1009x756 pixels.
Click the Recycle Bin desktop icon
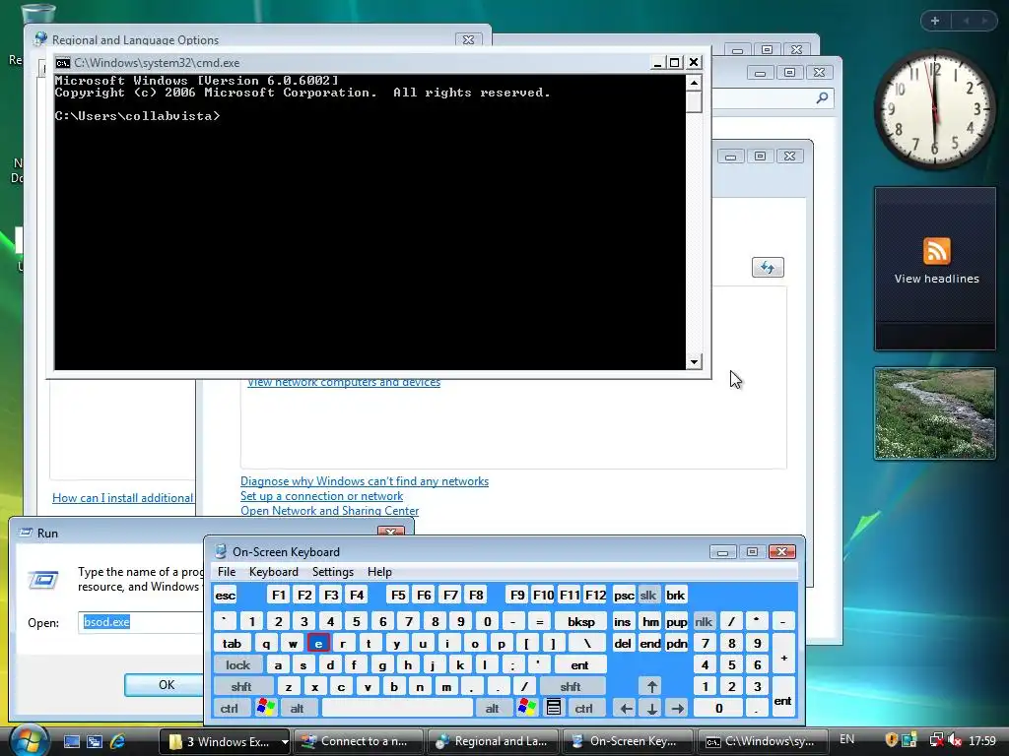tap(37, 12)
